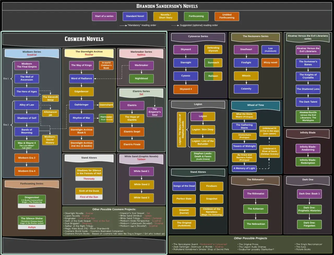This screenshot has height=255, width=334.
Task: Select the "Sunreach" box
Action: click(x=213, y=62)
